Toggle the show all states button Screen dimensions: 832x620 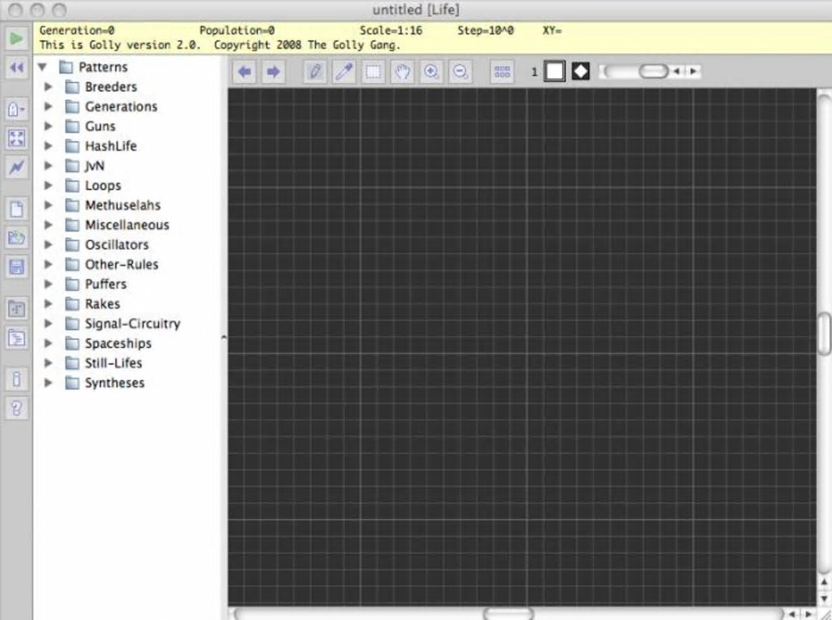502,72
